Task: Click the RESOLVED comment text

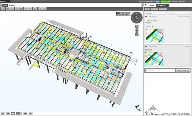Action: coord(149,50)
